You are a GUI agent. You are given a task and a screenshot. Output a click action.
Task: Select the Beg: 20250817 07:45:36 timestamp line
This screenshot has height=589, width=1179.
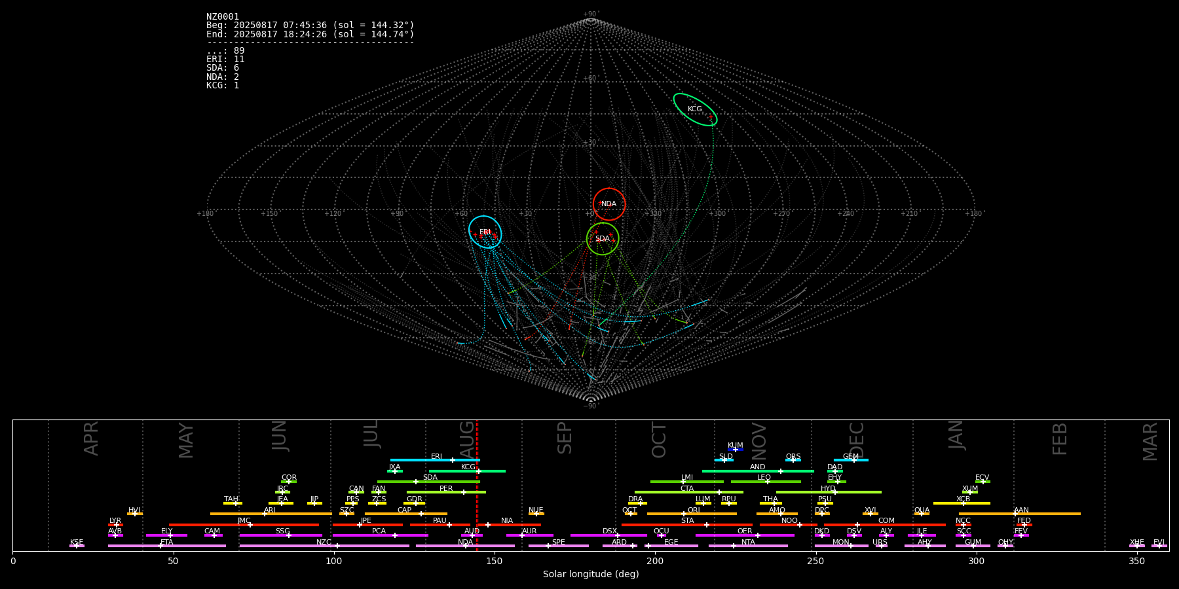310,26
